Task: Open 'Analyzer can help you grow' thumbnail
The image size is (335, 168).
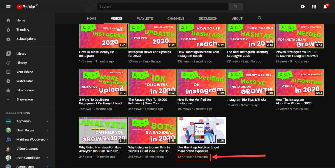Action: click(103, 130)
